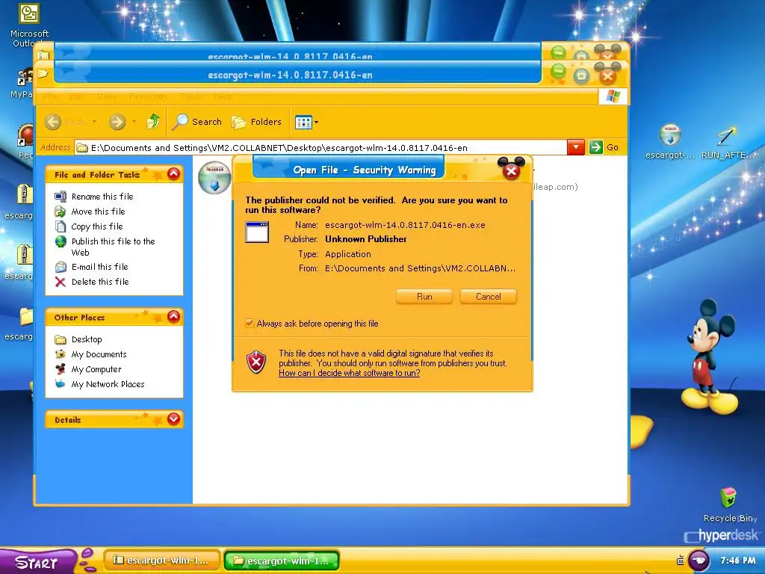The image size is (765, 574).
Task: Go up one folder level
Action: (153, 122)
